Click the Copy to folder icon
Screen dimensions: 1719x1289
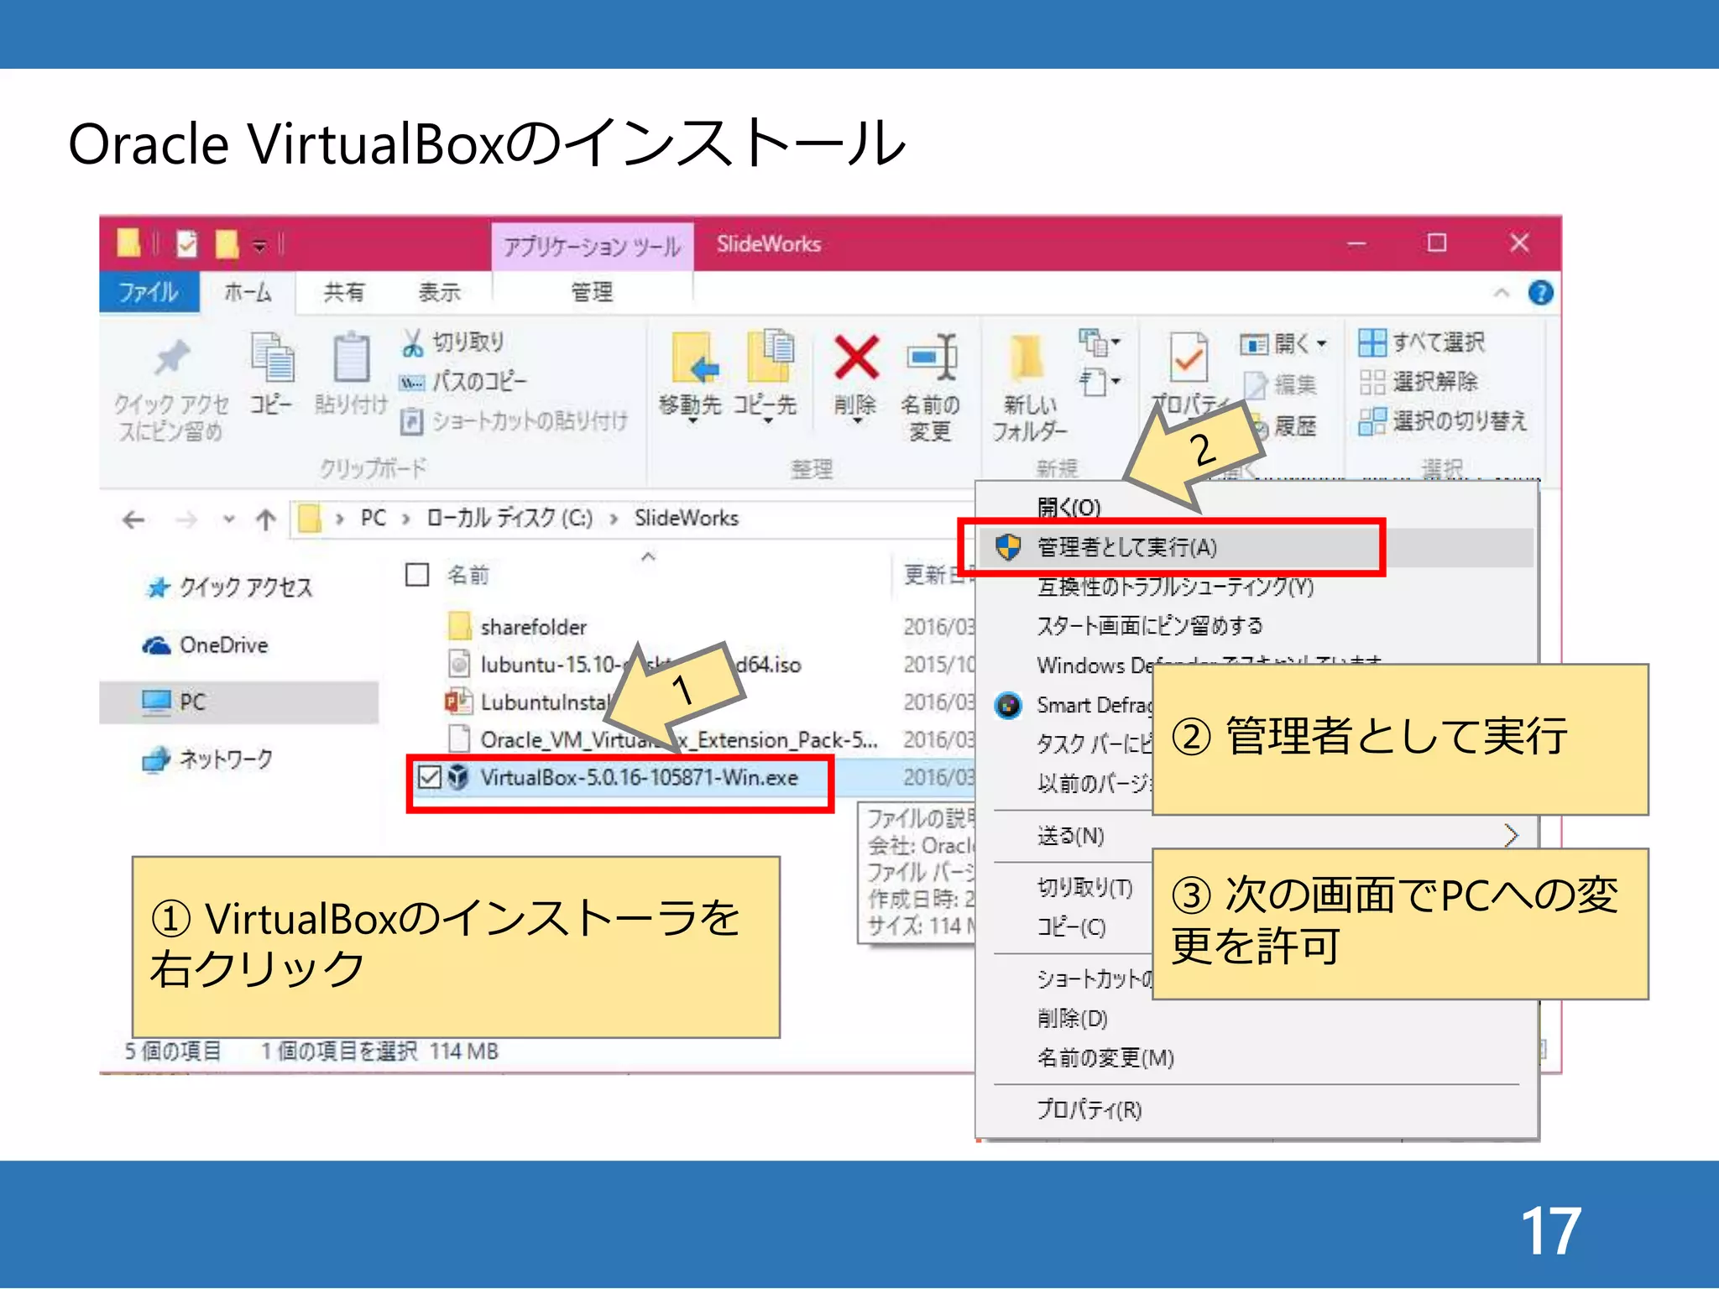tap(770, 357)
